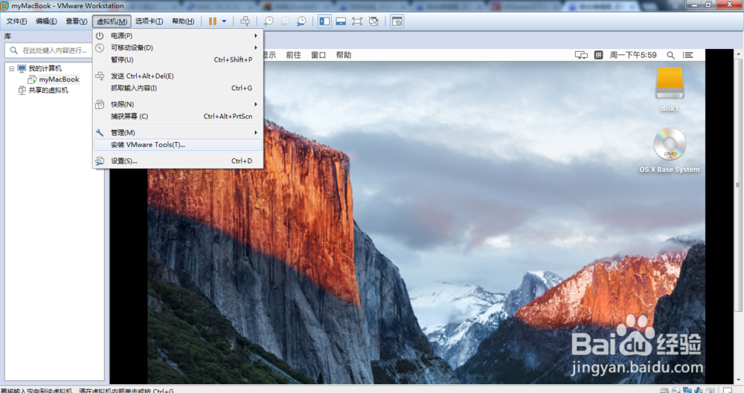Click 安装 VMware Tools(T)... menu item
The height and width of the screenshot is (393, 744).
click(x=178, y=145)
